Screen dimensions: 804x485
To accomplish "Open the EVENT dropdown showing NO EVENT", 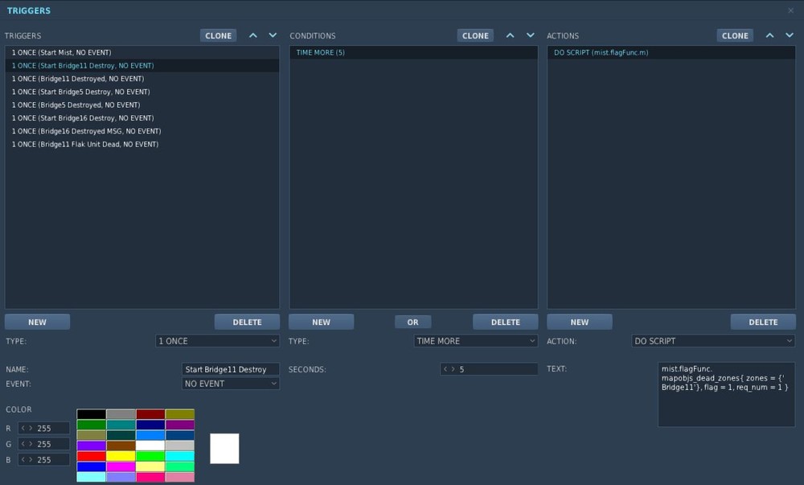I will 231,384.
